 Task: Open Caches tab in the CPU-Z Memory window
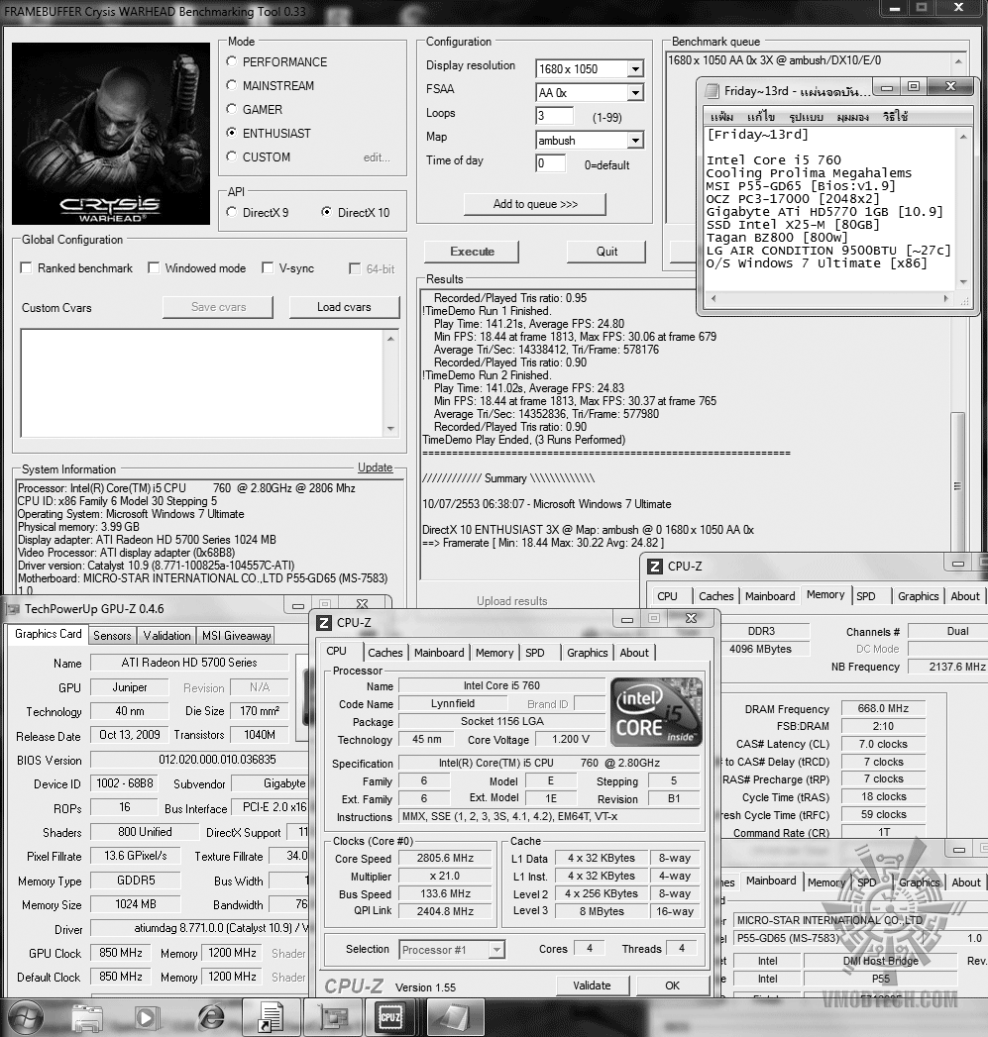point(716,596)
